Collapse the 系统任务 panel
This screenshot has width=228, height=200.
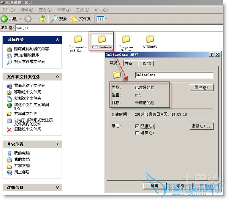click(57, 39)
